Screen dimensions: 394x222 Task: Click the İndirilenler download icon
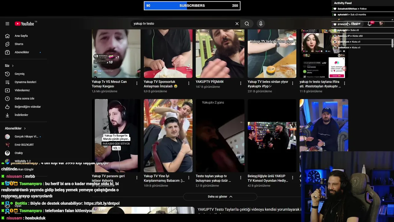pyautogui.click(x=7, y=115)
